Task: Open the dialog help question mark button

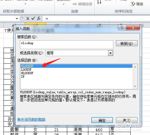Action: coord(122,27)
